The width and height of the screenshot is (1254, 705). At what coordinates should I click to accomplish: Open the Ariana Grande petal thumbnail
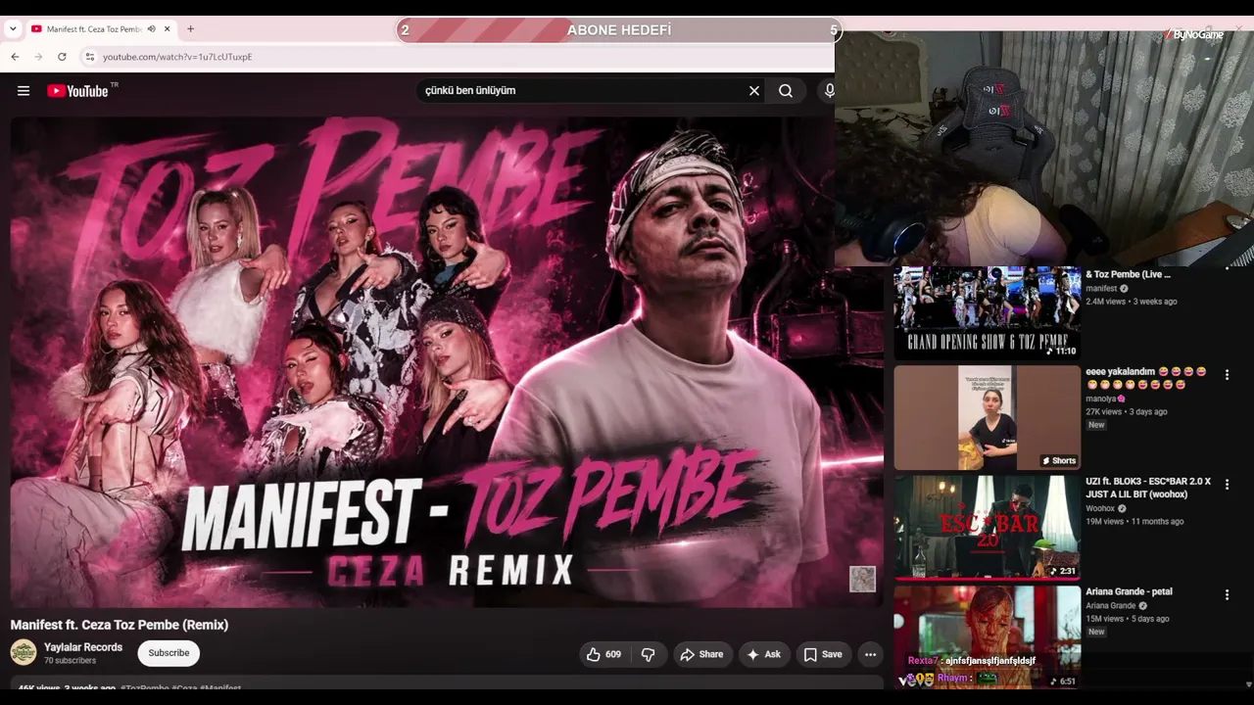click(x=987, y=636)
